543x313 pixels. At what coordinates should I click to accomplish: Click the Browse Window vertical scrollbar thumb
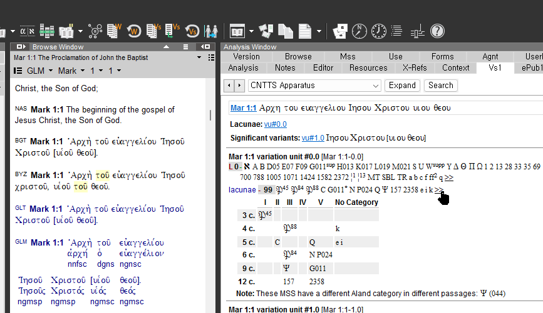pyautogui.click(x=210, y=115)
